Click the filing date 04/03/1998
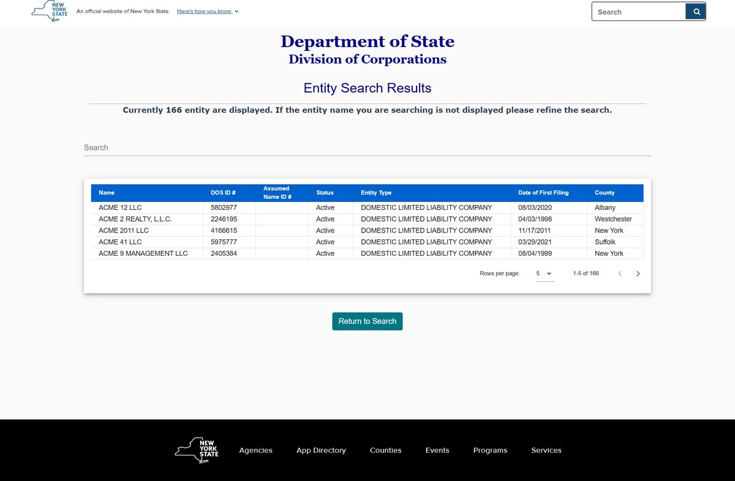Screen dimensions: 735x481 535,219
